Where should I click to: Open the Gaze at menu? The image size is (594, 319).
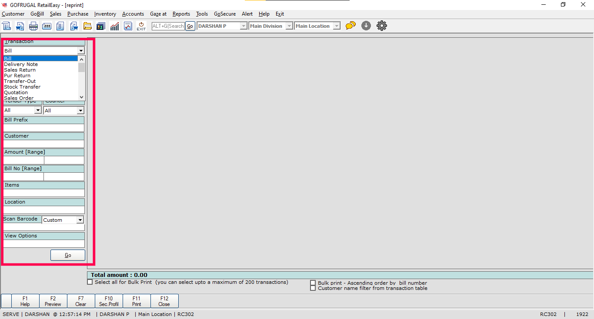158,14
